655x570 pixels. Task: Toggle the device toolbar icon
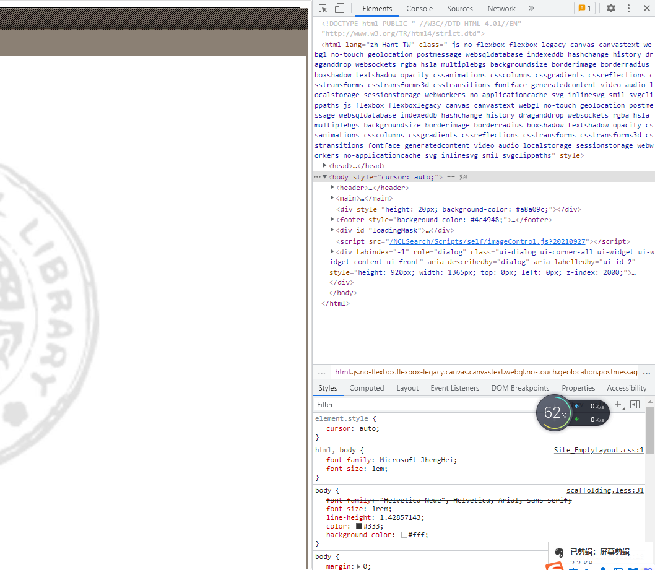click(339, 8)
